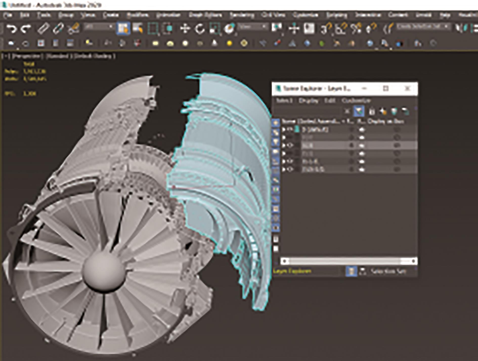Screen dimensions: 478x361
Task: Open the Customize menu in main menubar
Action: [305, 15]
